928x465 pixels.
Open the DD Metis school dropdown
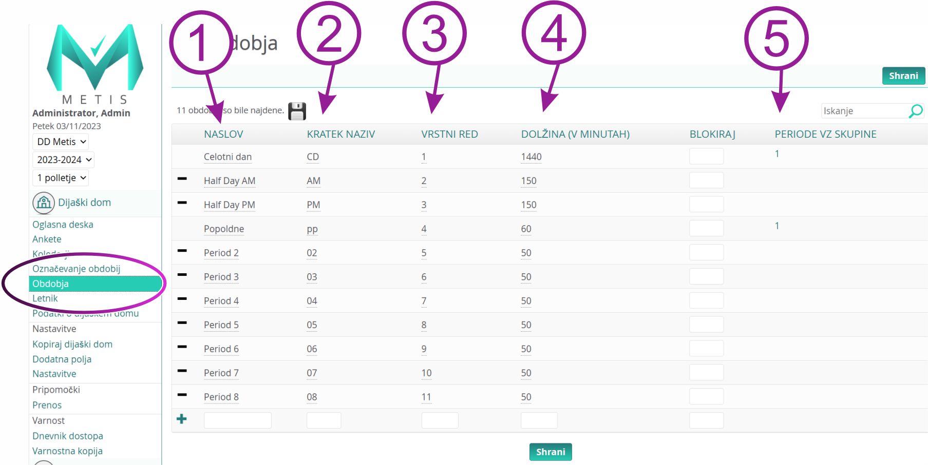(62, 142)
